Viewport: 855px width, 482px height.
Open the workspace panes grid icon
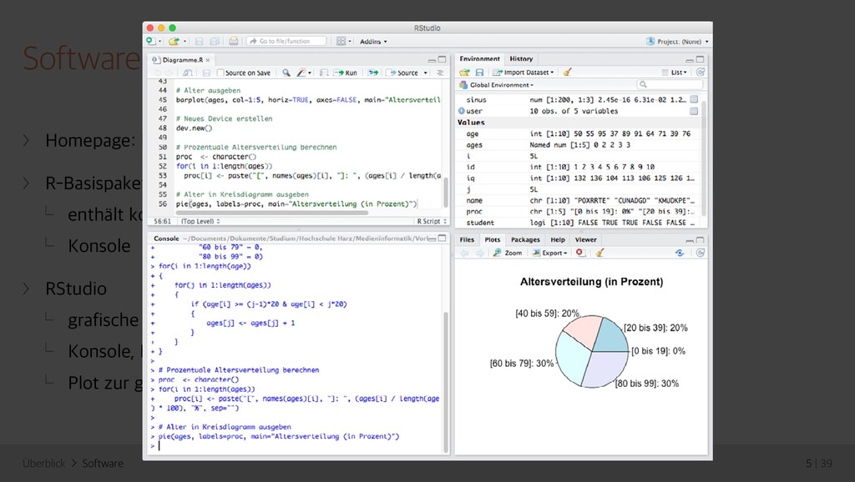[x=341, y=42]
